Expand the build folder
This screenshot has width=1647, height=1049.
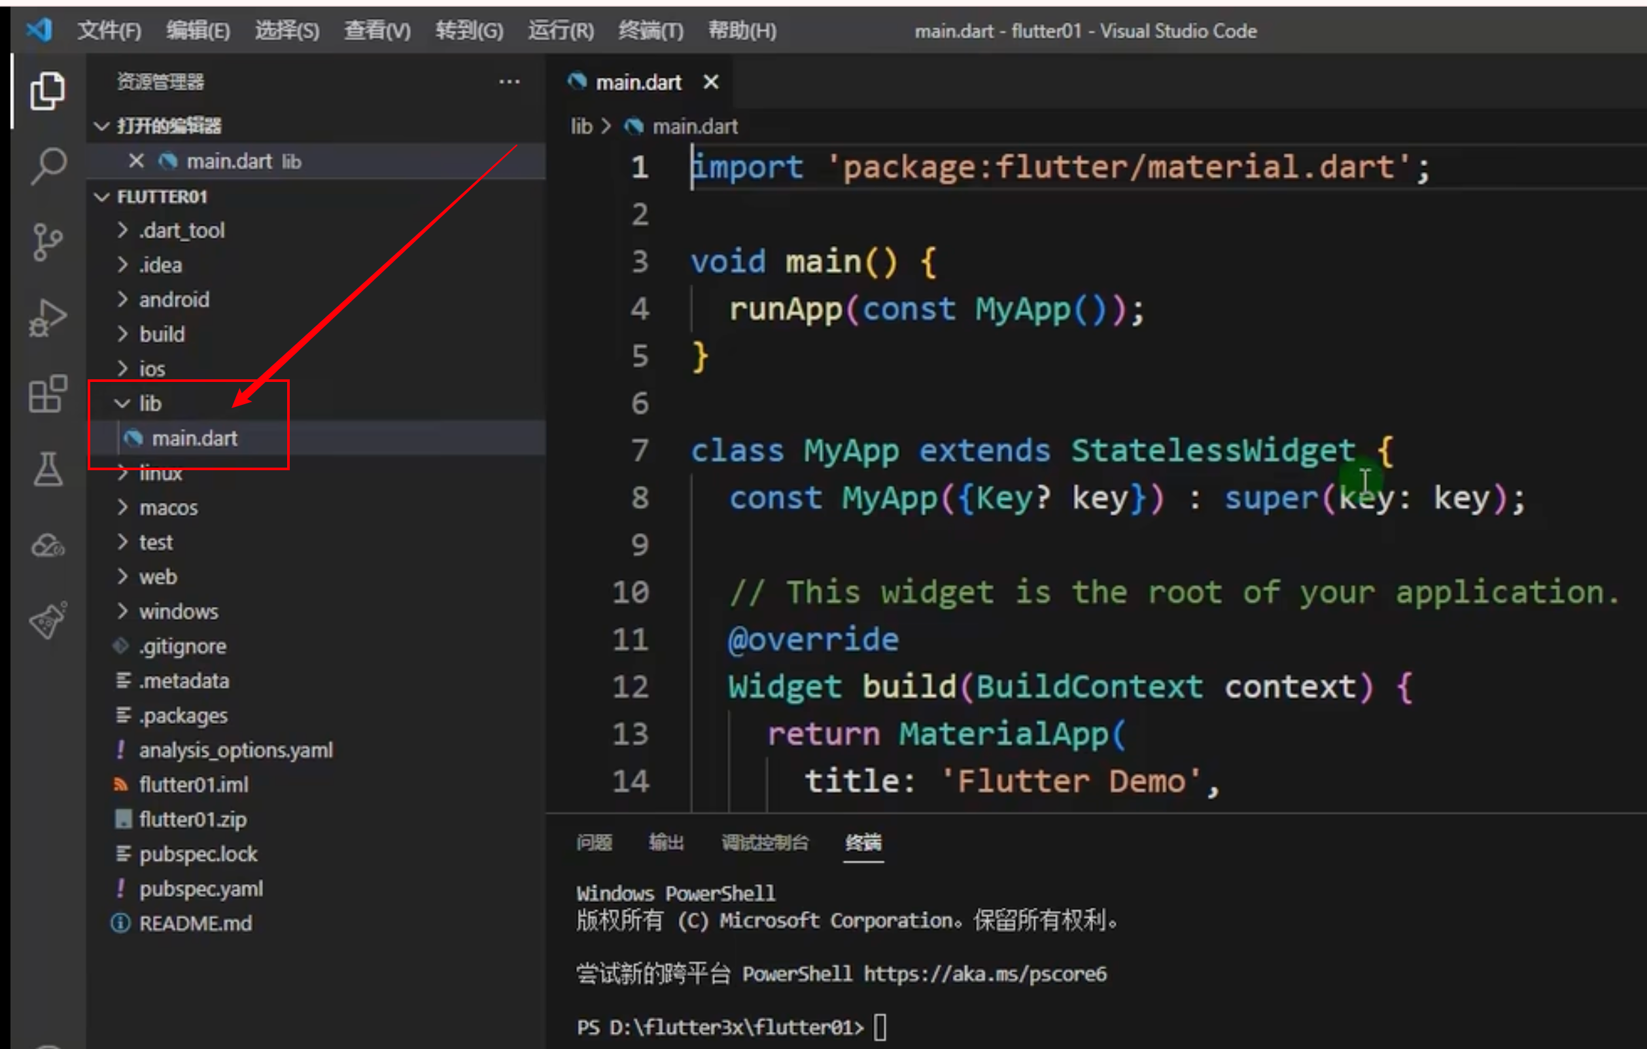[x=122, y=334]
